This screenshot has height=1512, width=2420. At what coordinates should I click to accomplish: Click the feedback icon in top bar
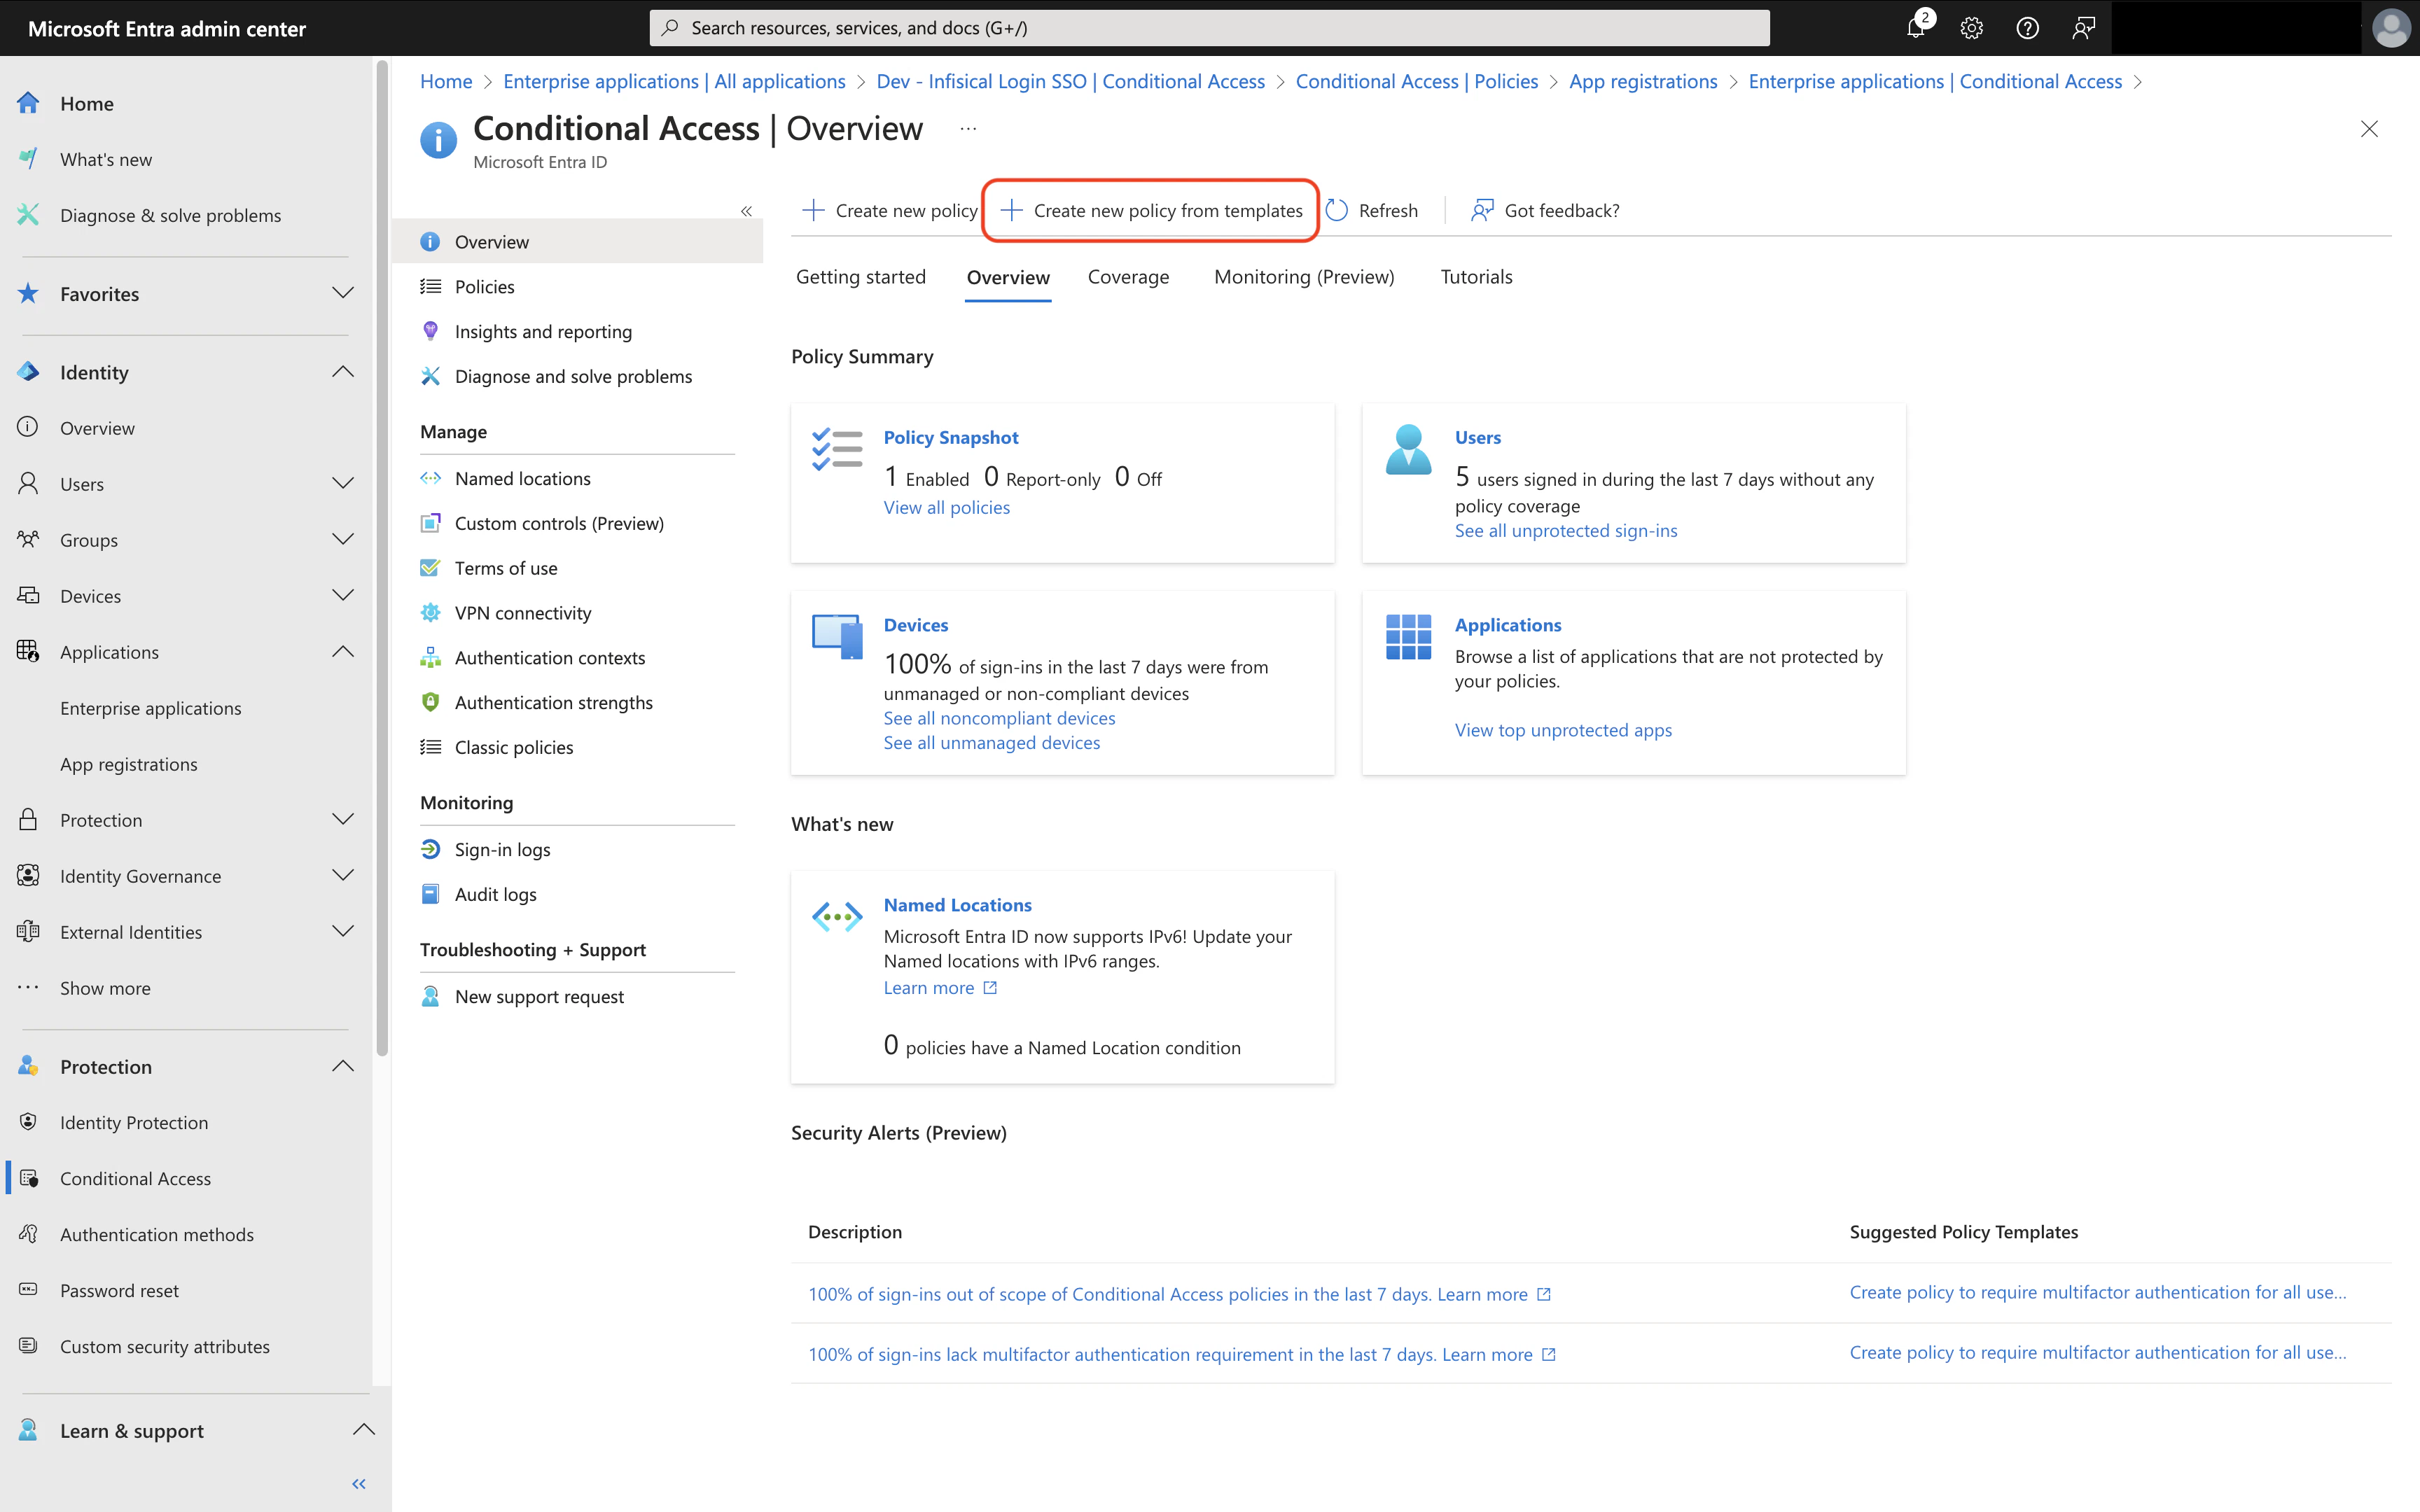pyautogui.click(x=2083, y=28)
